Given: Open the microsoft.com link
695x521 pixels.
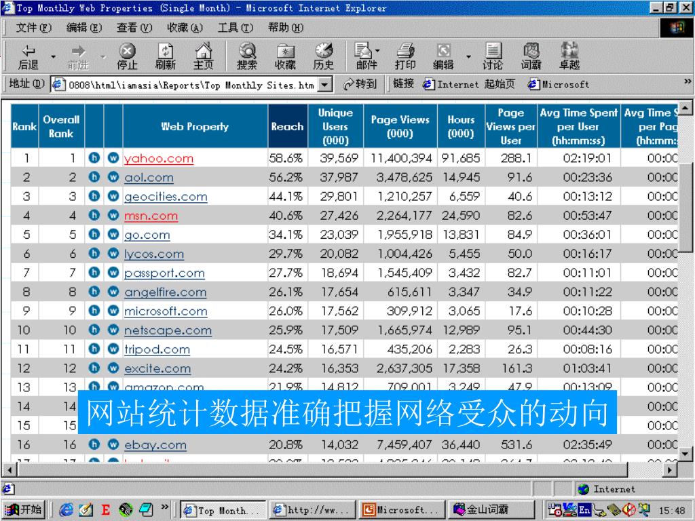Looking at the screenshot, I should 166,311.
